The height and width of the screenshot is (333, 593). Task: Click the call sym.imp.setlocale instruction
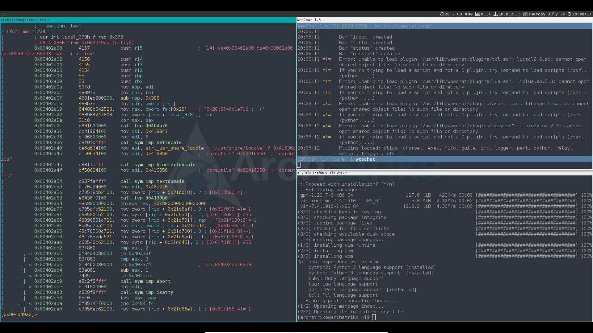[x=151, y=142]
